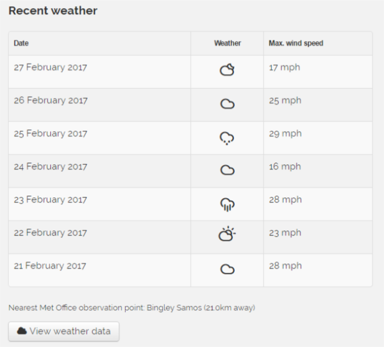Image resolution: width=384 pixels, height=347 pixels.
Task: Select the Weather column header
Action: pyautogui.click(x=227, y=44)
